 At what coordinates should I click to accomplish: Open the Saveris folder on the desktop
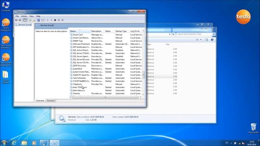6,77
